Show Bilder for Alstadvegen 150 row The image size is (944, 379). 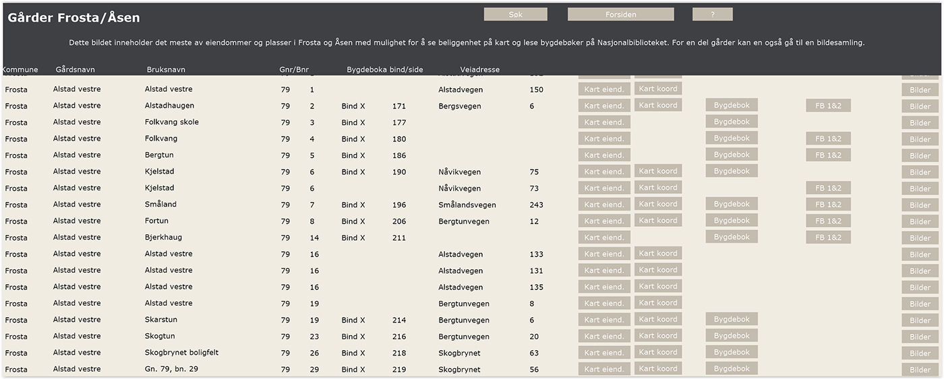coord(920,90)
